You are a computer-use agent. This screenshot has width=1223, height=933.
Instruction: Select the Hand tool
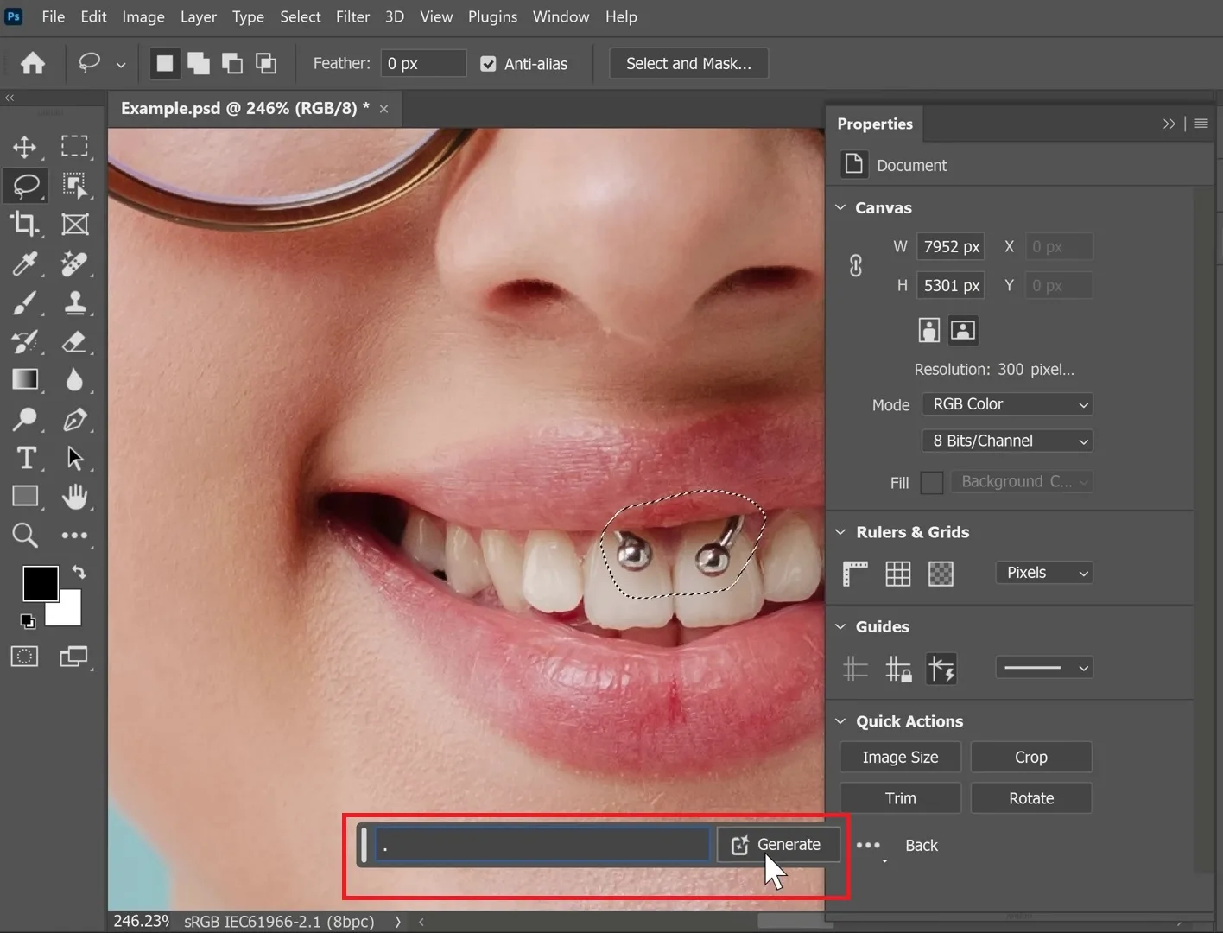75,497
